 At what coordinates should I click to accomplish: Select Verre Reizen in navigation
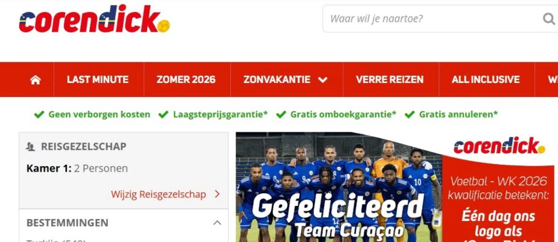point(390,79)
